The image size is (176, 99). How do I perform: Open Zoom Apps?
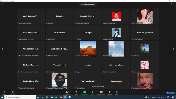click(x=117, y=93)
